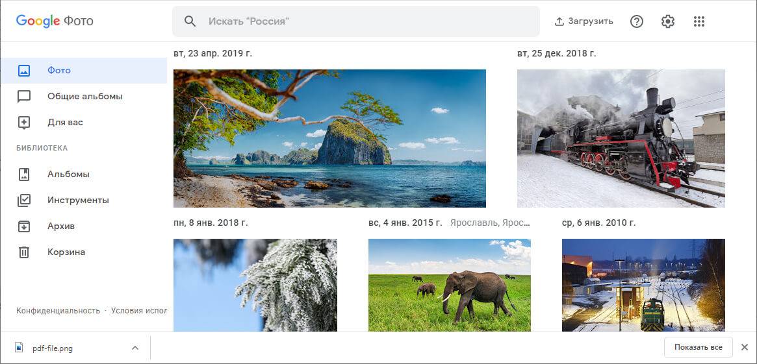Open Корзина trash in sidebar
The width and height of the screenshot is (757, 364).
pyautogui.click(x=66, y=252)
